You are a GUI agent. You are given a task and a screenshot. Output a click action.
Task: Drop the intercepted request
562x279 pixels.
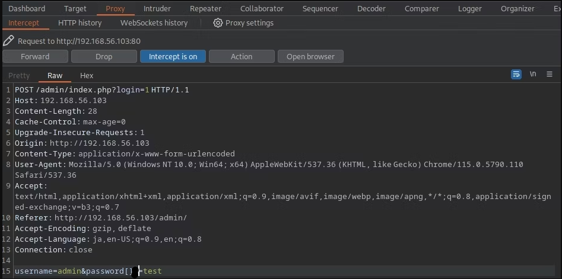click(x=104, y=56)
